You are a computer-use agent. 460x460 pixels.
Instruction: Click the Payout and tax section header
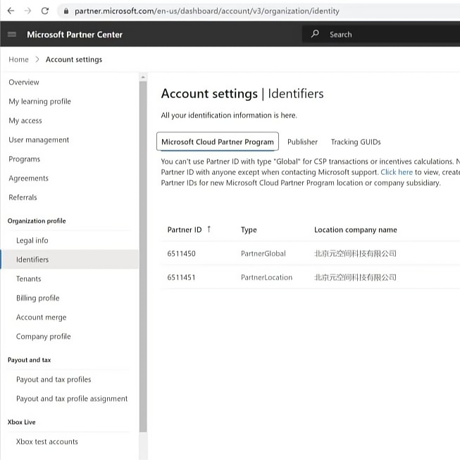click(30, 360)
